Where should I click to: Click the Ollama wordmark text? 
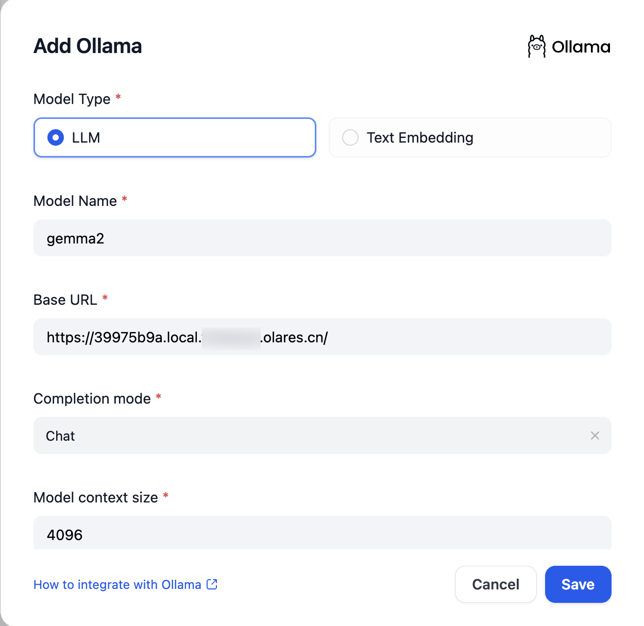point(581,47)
